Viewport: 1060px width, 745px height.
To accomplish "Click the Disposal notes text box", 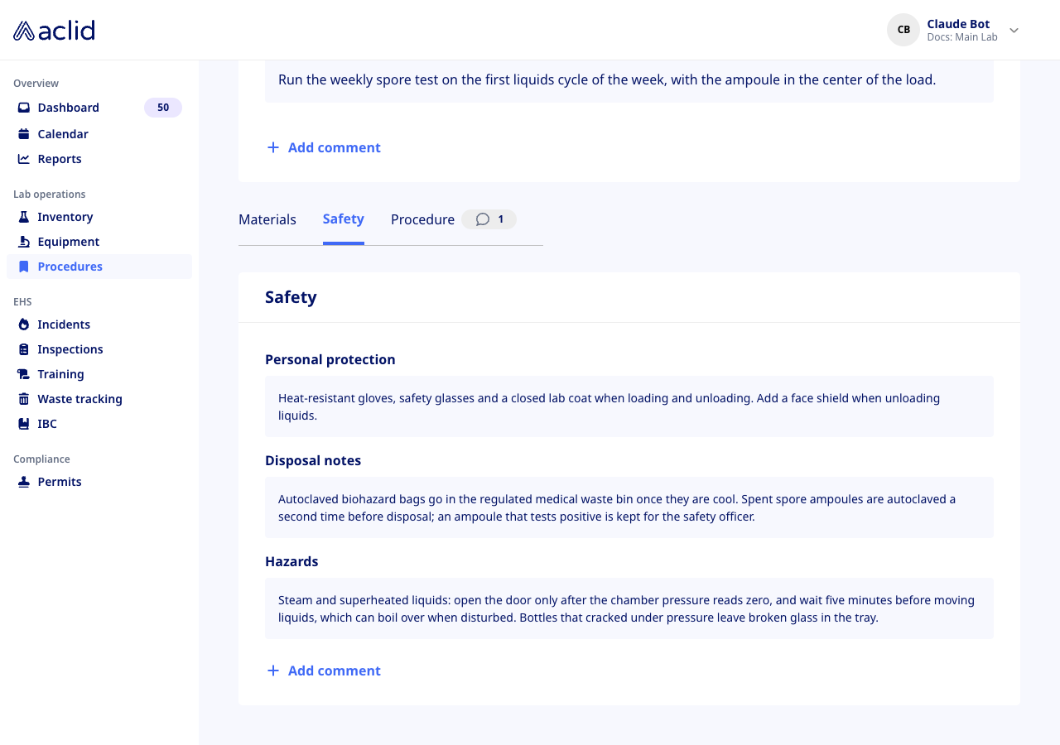I will tap(629, 507).
